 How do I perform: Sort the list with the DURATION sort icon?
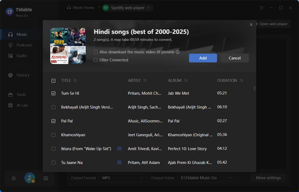241,81
